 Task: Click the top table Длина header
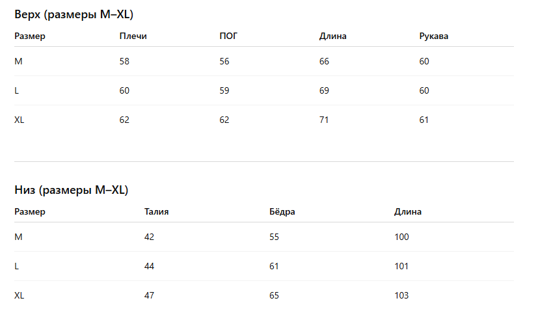tap(333, 36)
